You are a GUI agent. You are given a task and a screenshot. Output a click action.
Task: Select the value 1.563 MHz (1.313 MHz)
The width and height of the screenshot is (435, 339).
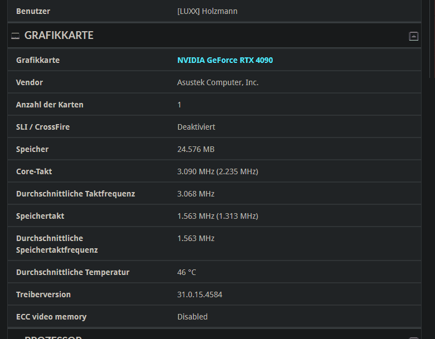pos(217,216)
